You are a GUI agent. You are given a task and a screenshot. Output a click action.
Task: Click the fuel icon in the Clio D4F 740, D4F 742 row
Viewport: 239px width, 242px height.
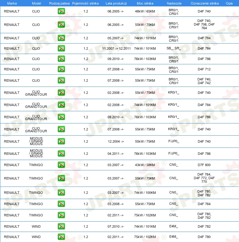(x=61, y=80)
